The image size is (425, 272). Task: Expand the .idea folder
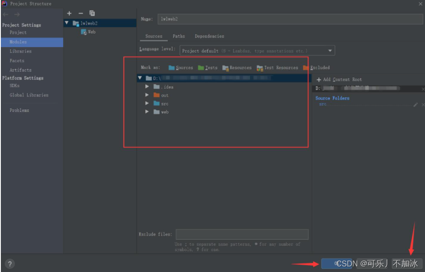[x=147, y=87]
